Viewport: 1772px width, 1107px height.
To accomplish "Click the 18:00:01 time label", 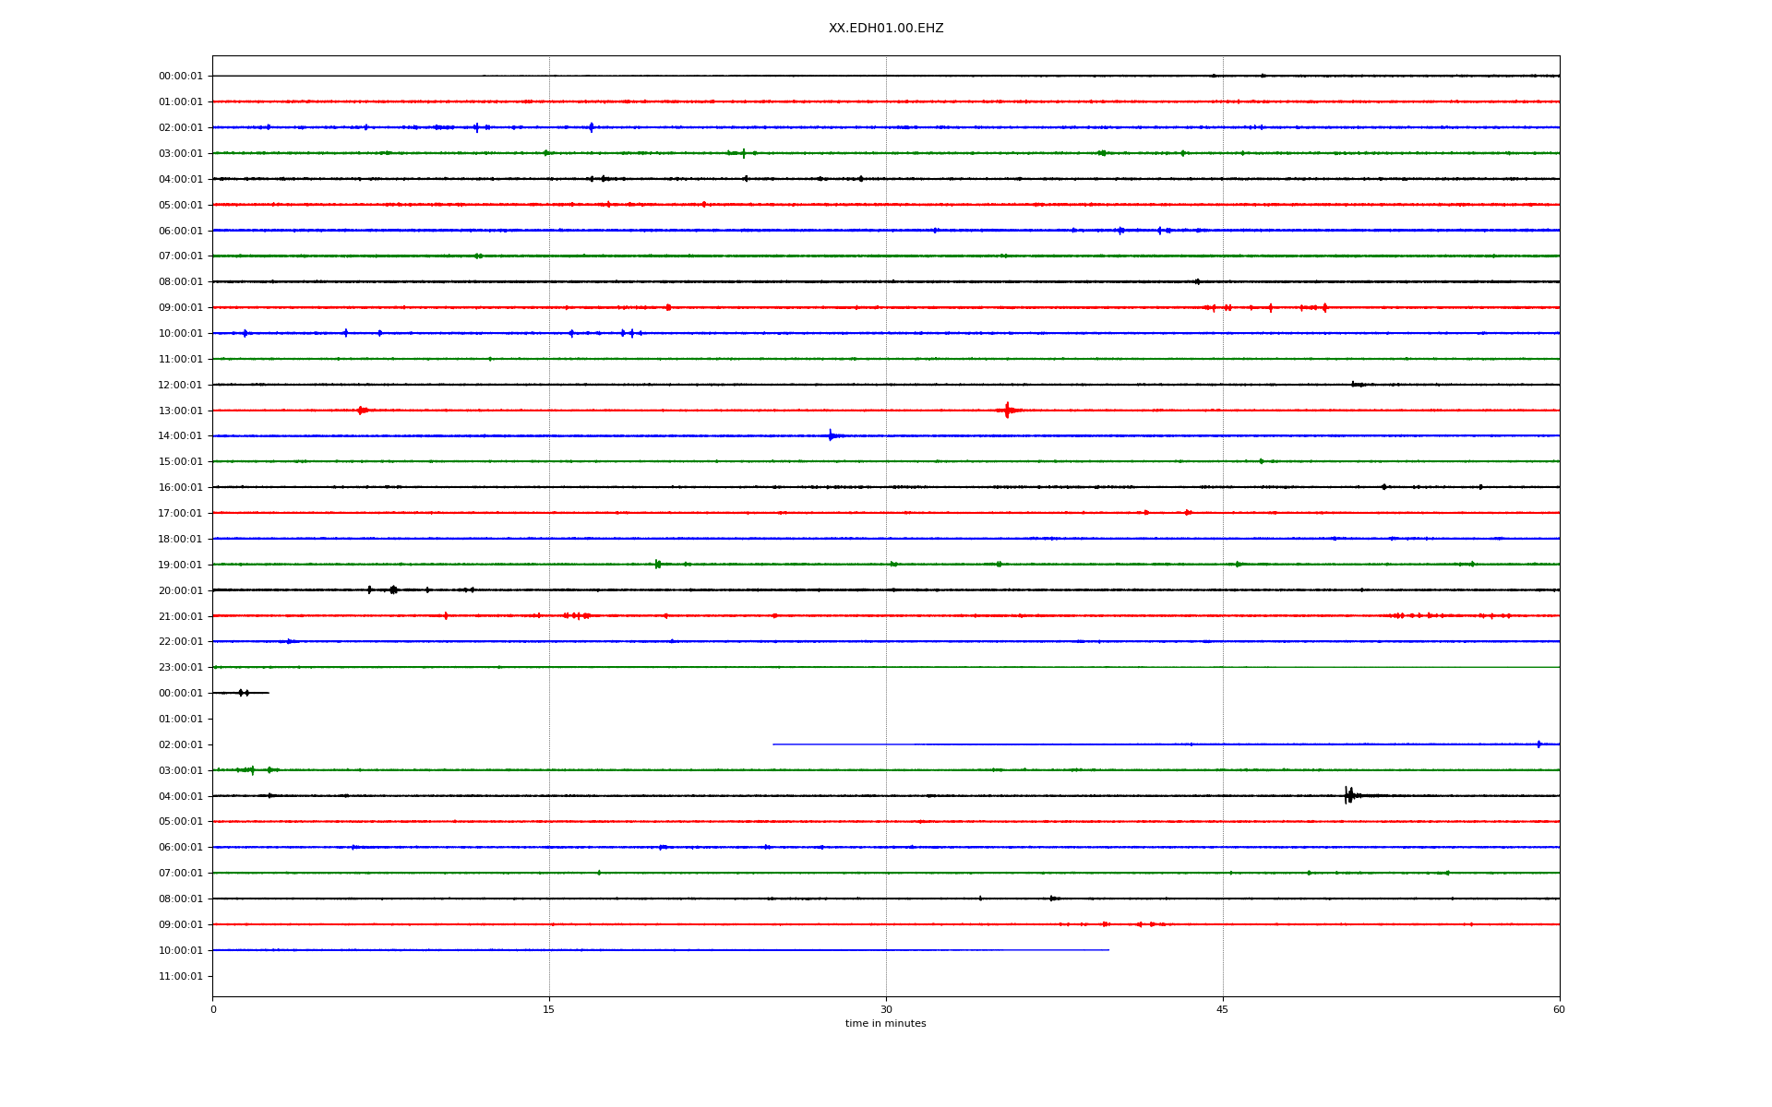I will tap(180, 539).
